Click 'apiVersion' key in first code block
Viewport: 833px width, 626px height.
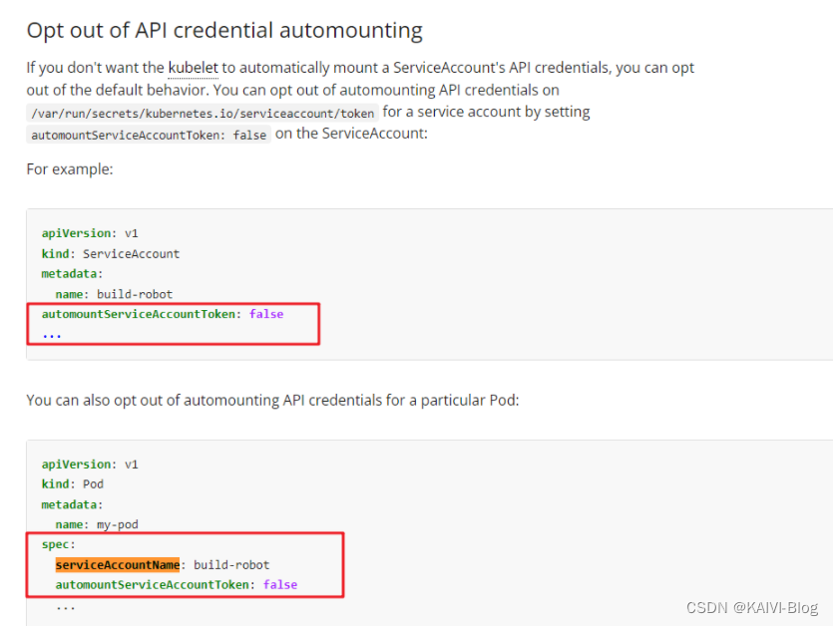[x=76, y=233]
